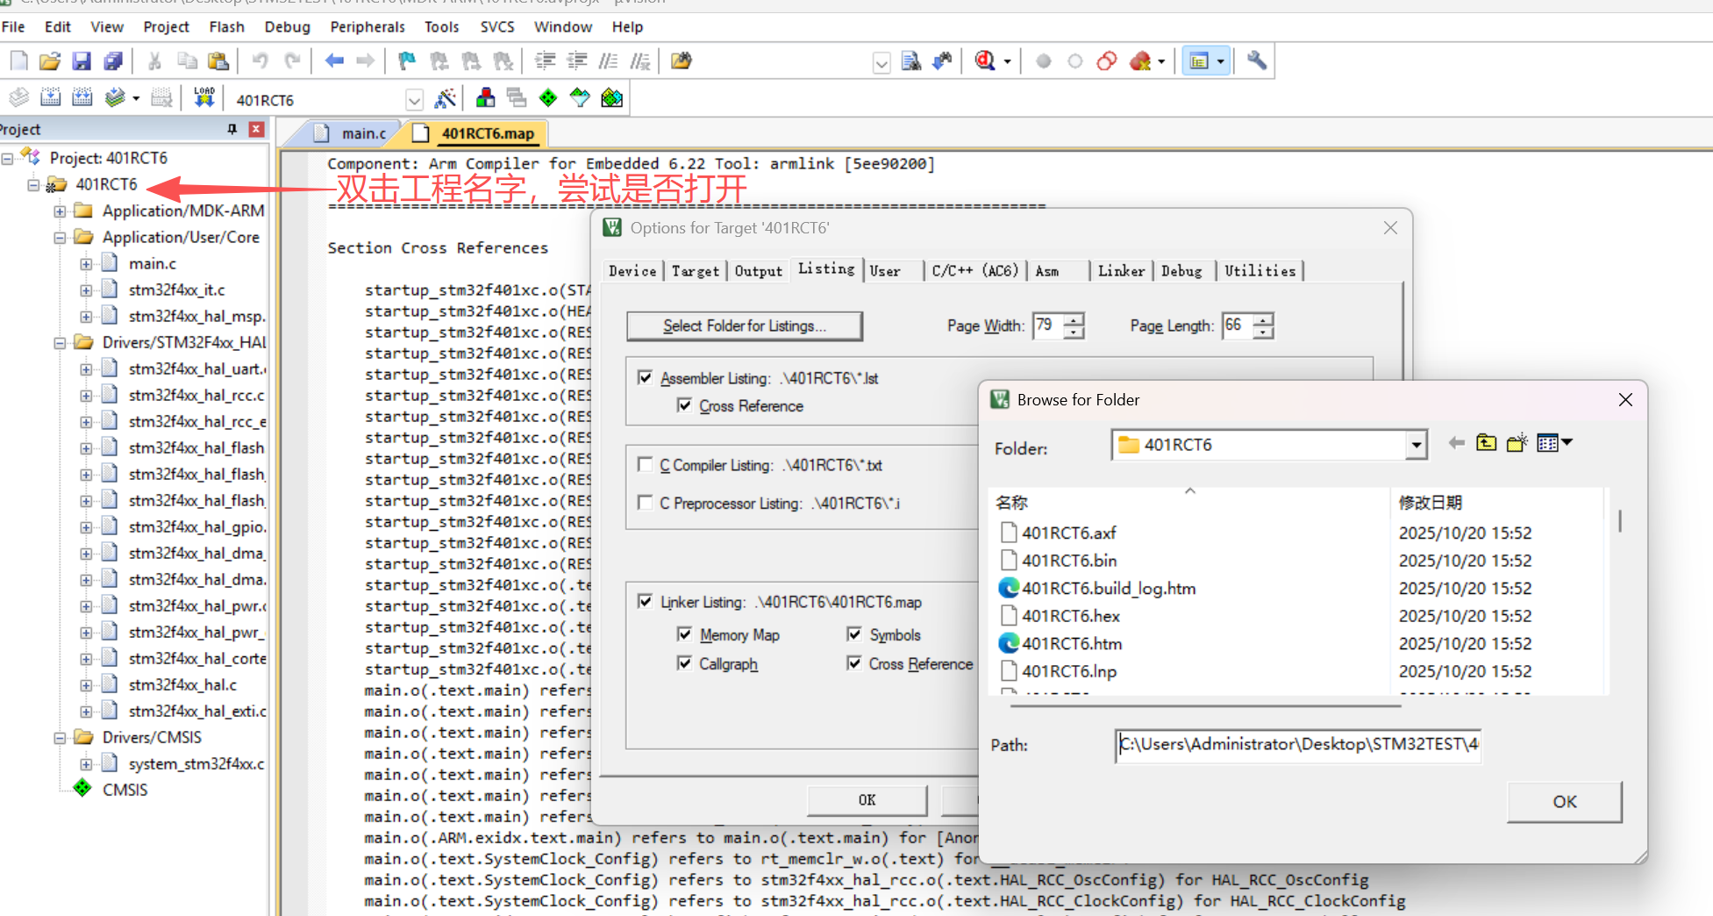The height and width of the screenshot is (916, 1713).
Task: Open a file using the folder icon
Action: pos(50,61)
